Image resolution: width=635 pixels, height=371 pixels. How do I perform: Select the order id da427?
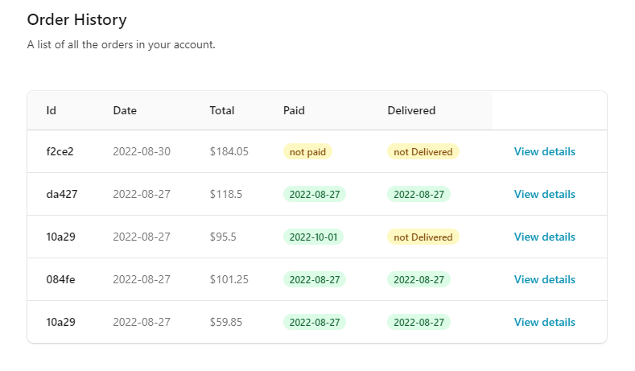61,194
